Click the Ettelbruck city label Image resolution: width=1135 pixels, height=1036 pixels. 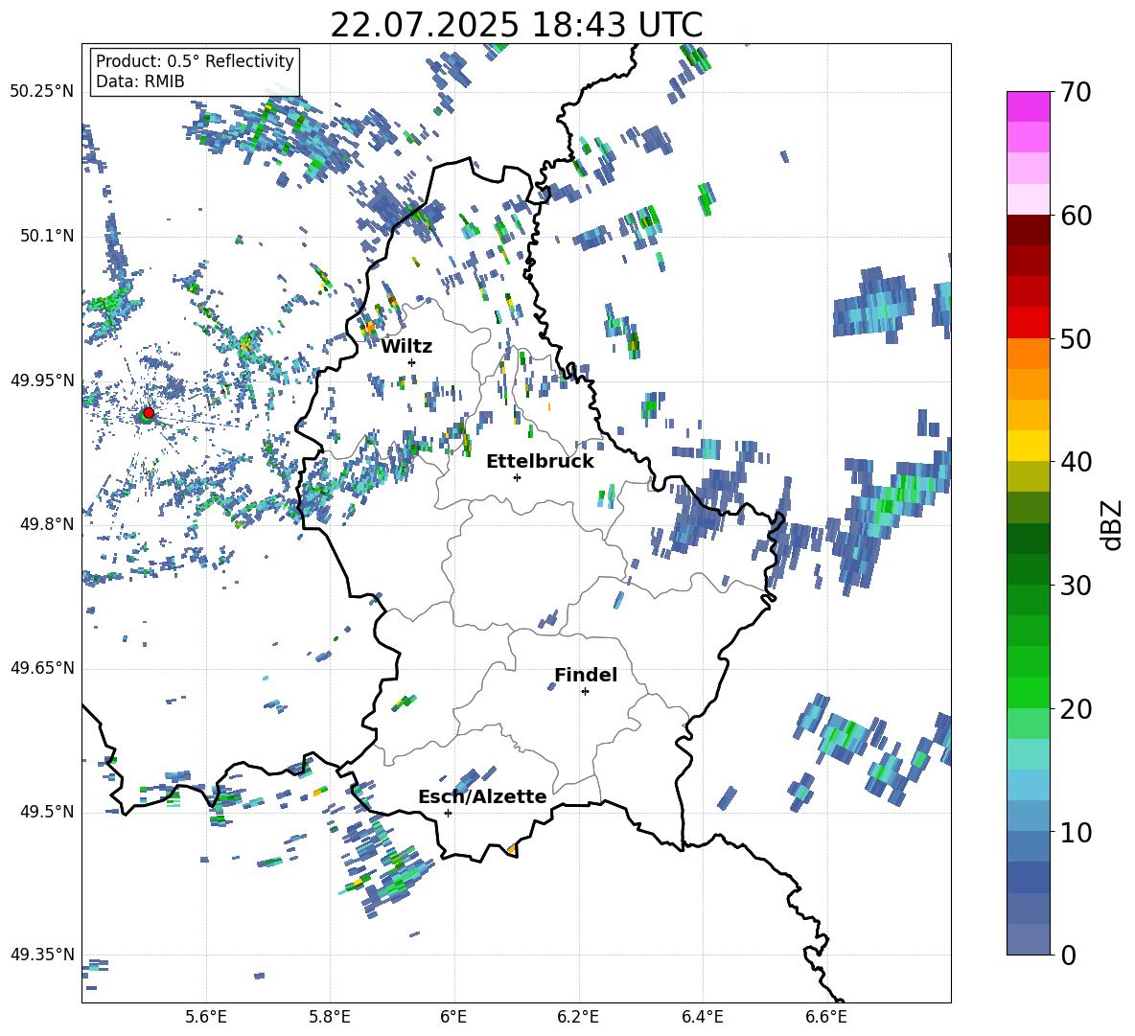click(x=540, y=462)
